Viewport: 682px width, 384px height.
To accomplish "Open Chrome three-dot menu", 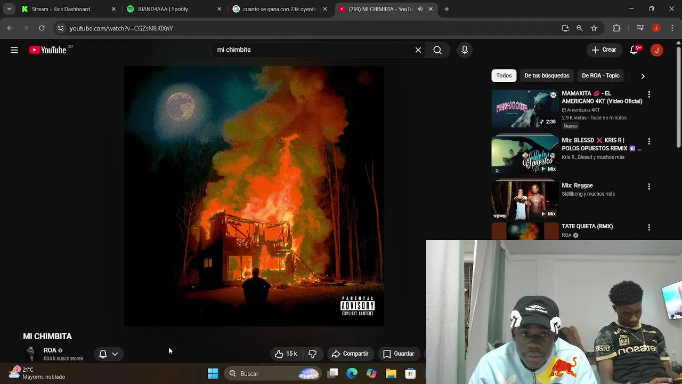I will (x=671, y=28).
